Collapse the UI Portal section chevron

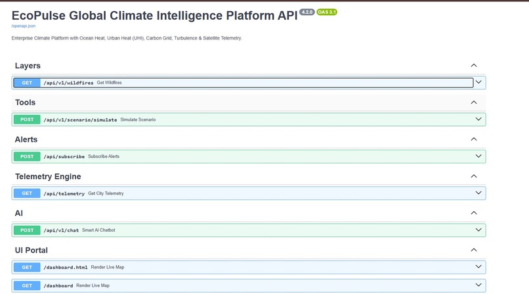(474, 250)
